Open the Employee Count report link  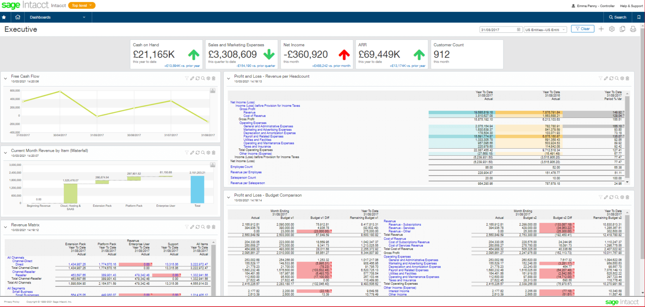pos(241,167)
